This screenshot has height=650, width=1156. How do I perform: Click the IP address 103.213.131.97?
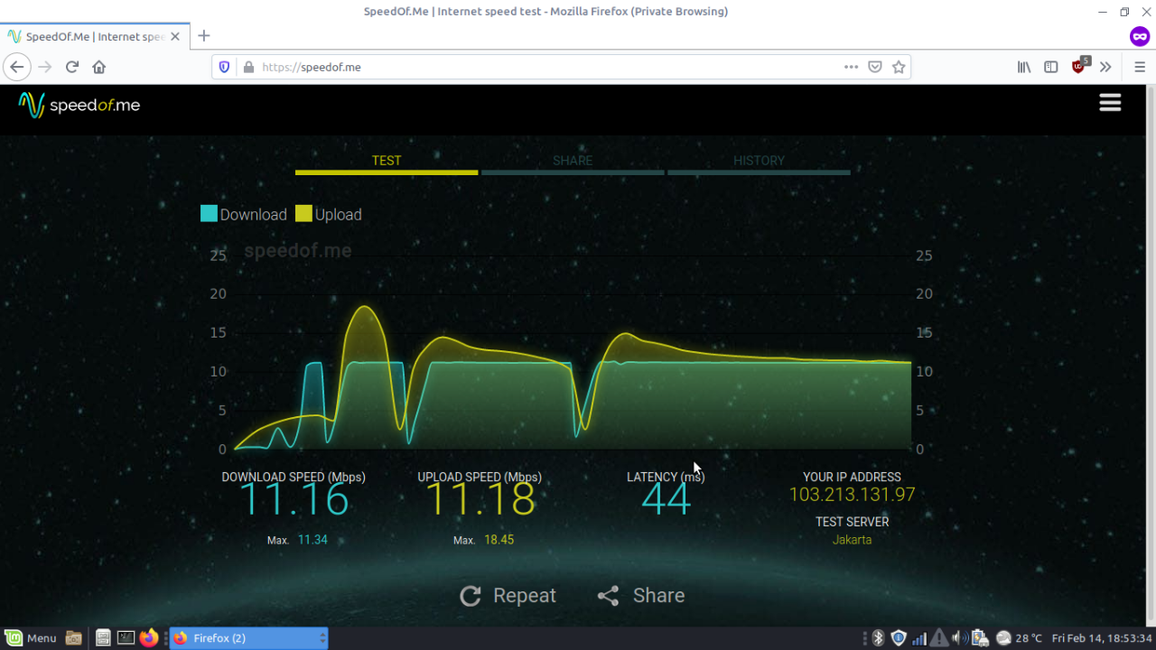(853, 495)
